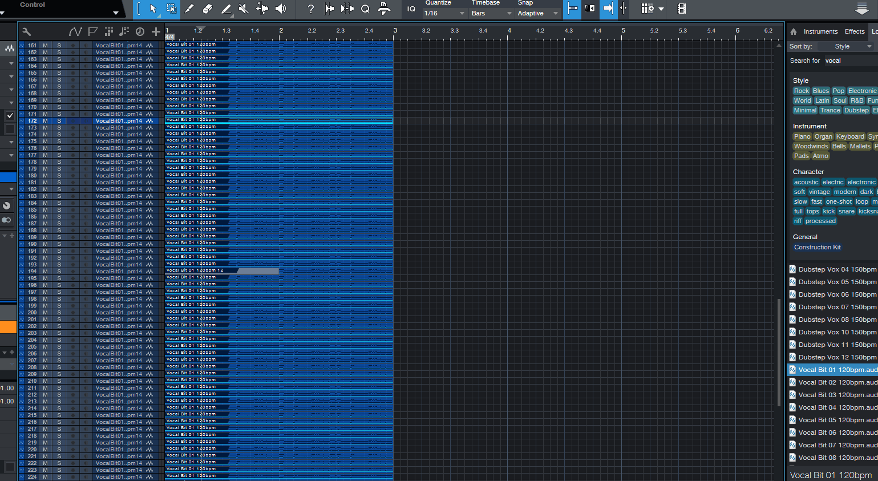Click the Q quantize button
Image resolution: width=878 pixels, height=481 pixels.
(x=366, y=9)
